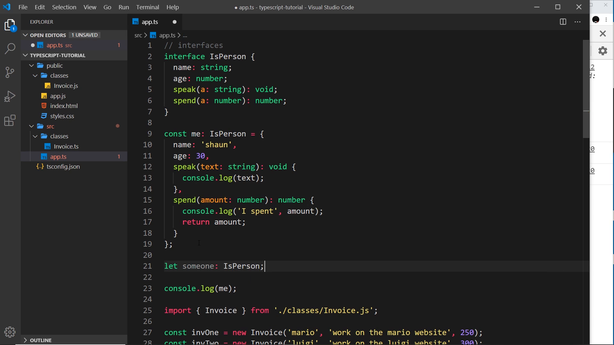The width and height of the screenshot is (614, 345).
Task: Open the Explorer view in activity bar
Action: [10, 25]
